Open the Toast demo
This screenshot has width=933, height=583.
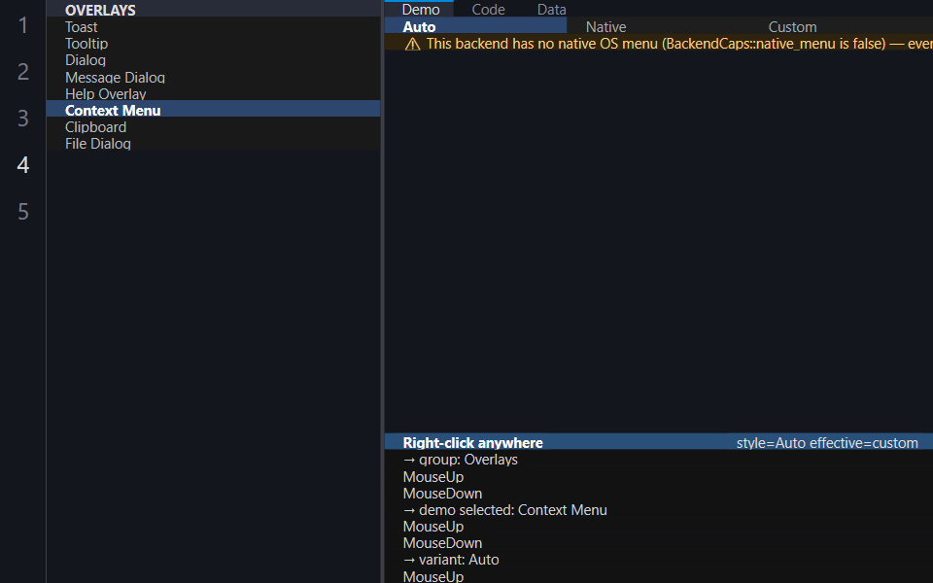tap(213, 27)
